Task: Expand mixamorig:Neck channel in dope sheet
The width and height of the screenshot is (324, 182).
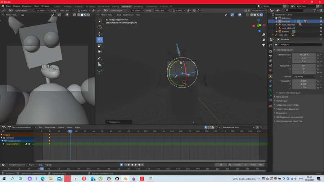Action: point(4,144)
